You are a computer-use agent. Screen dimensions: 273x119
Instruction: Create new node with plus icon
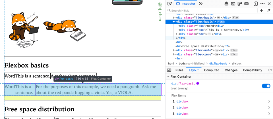point(261,10)
